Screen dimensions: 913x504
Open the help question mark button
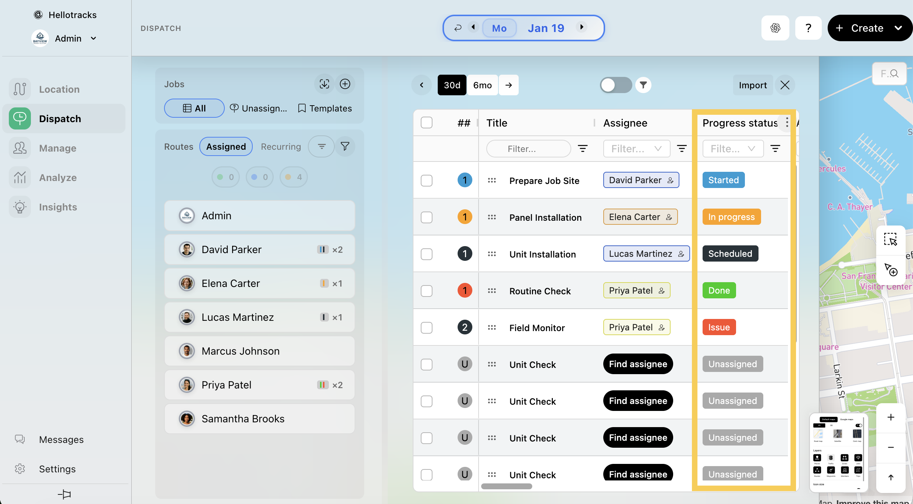[808, 28]
